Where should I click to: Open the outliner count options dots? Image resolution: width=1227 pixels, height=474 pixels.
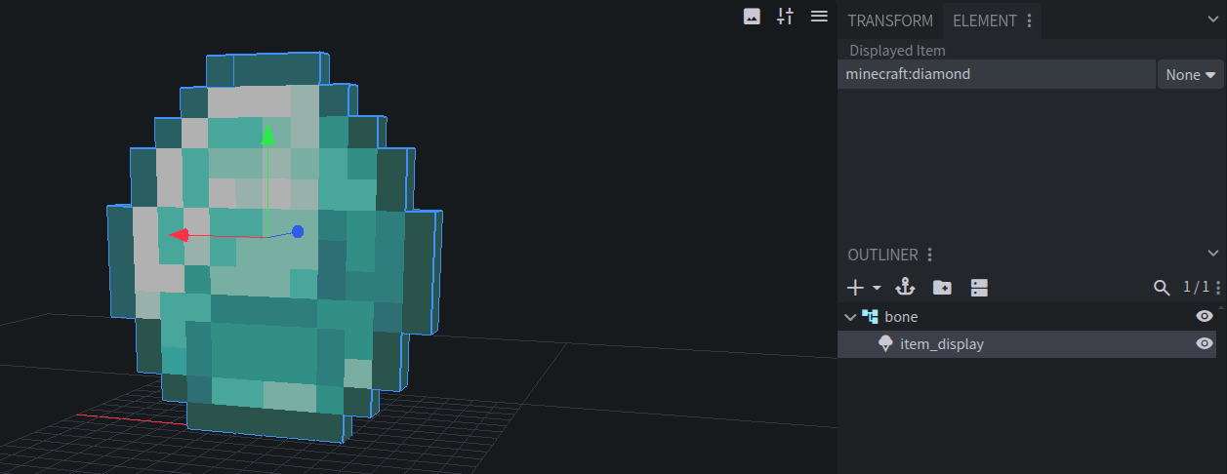[x=1217, y=288]
